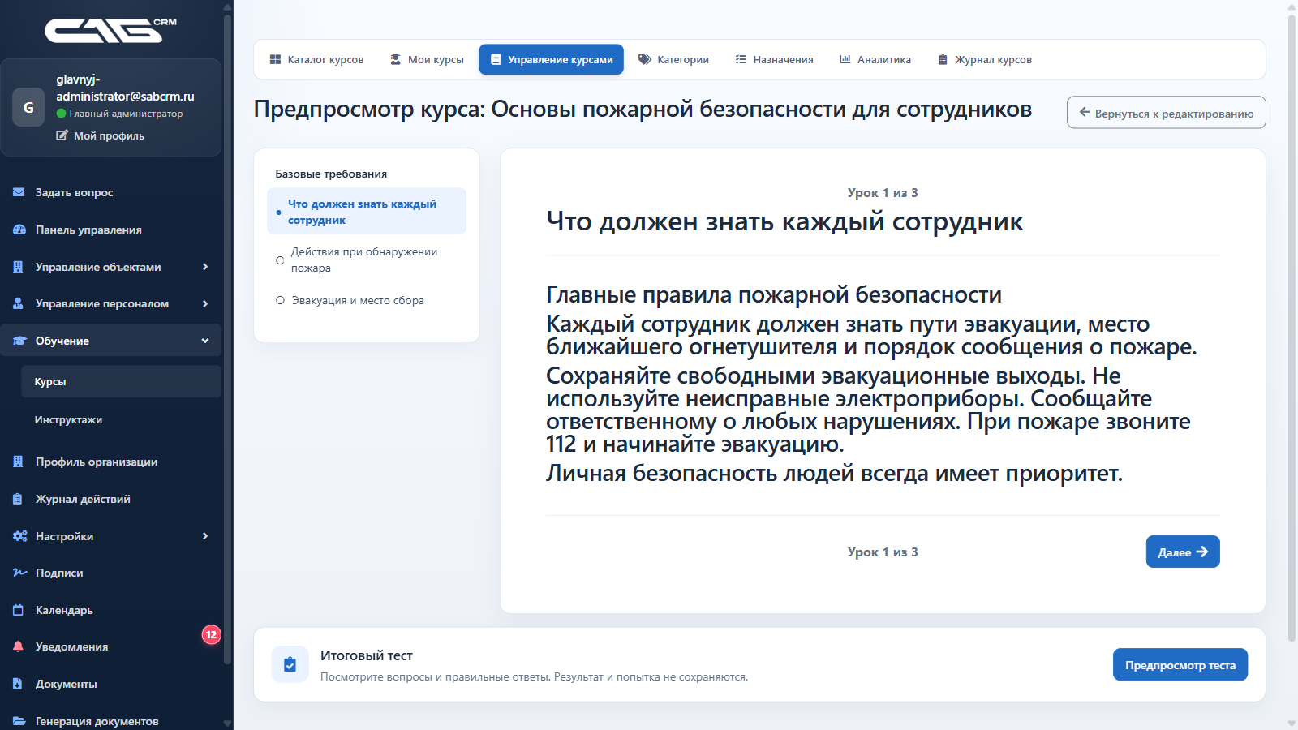
Task: Click the folder icon for Генерация документов
Action: click(19, 721)
